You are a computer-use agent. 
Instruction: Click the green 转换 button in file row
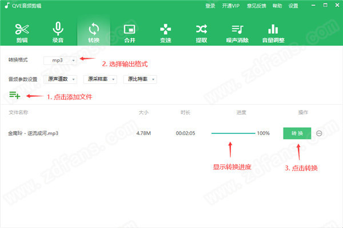click(297, 133)
